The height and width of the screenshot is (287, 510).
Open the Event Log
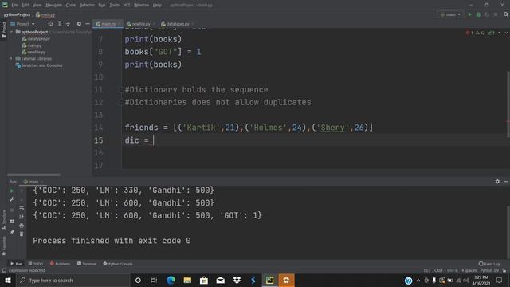[x=489, y=264]
